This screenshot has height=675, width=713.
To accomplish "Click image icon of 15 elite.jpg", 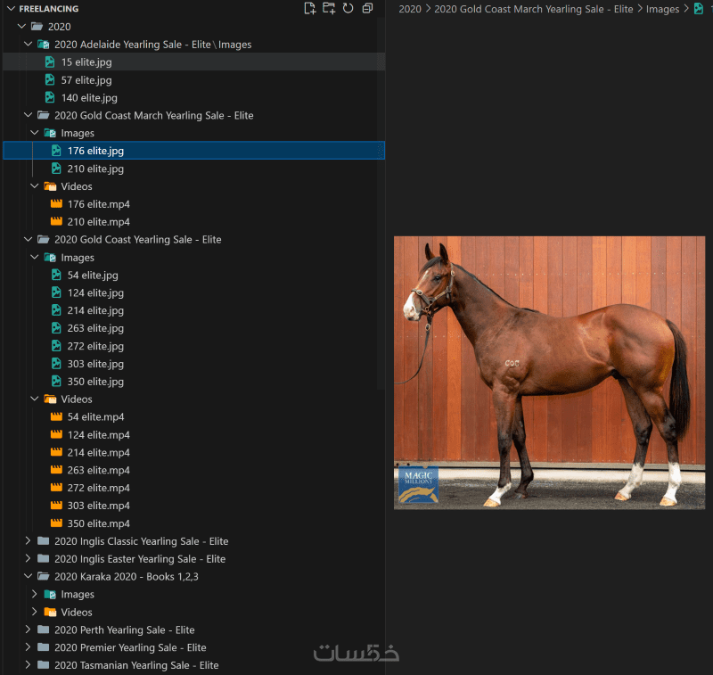I will [50, 62].
